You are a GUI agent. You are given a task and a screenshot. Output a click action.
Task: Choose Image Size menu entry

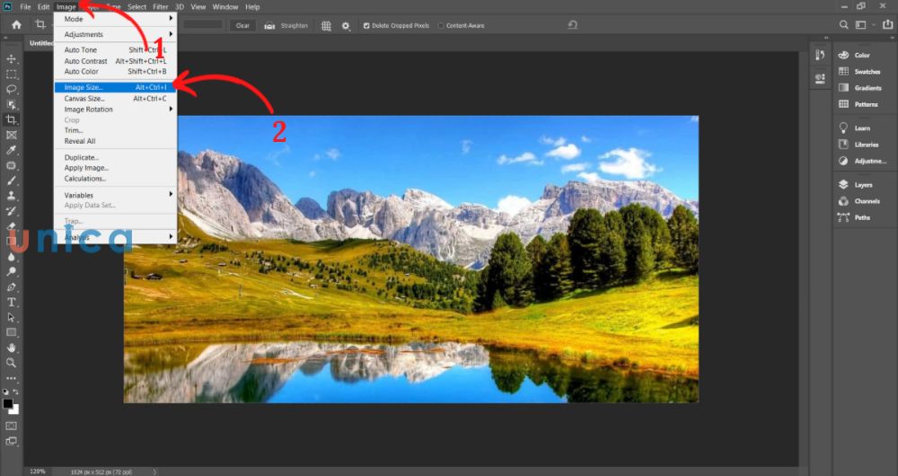(115, 88)
